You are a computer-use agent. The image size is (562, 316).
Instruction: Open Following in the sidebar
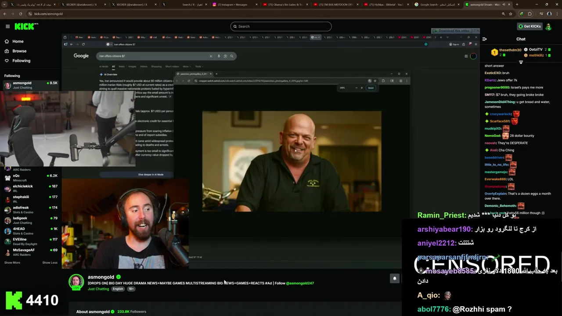tap(21, 61)
